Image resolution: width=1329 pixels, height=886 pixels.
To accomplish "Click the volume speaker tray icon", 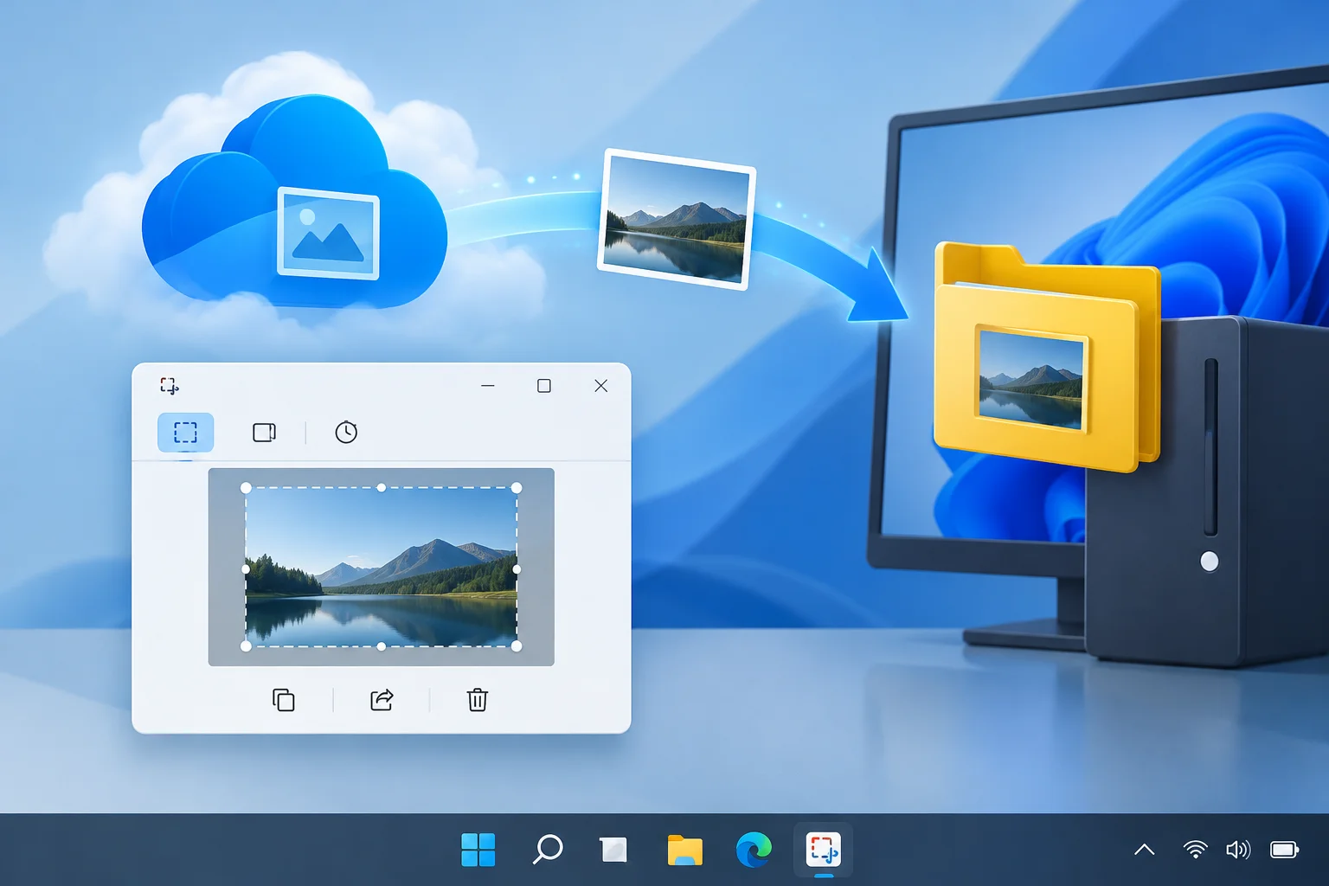I will point(1238,850).
